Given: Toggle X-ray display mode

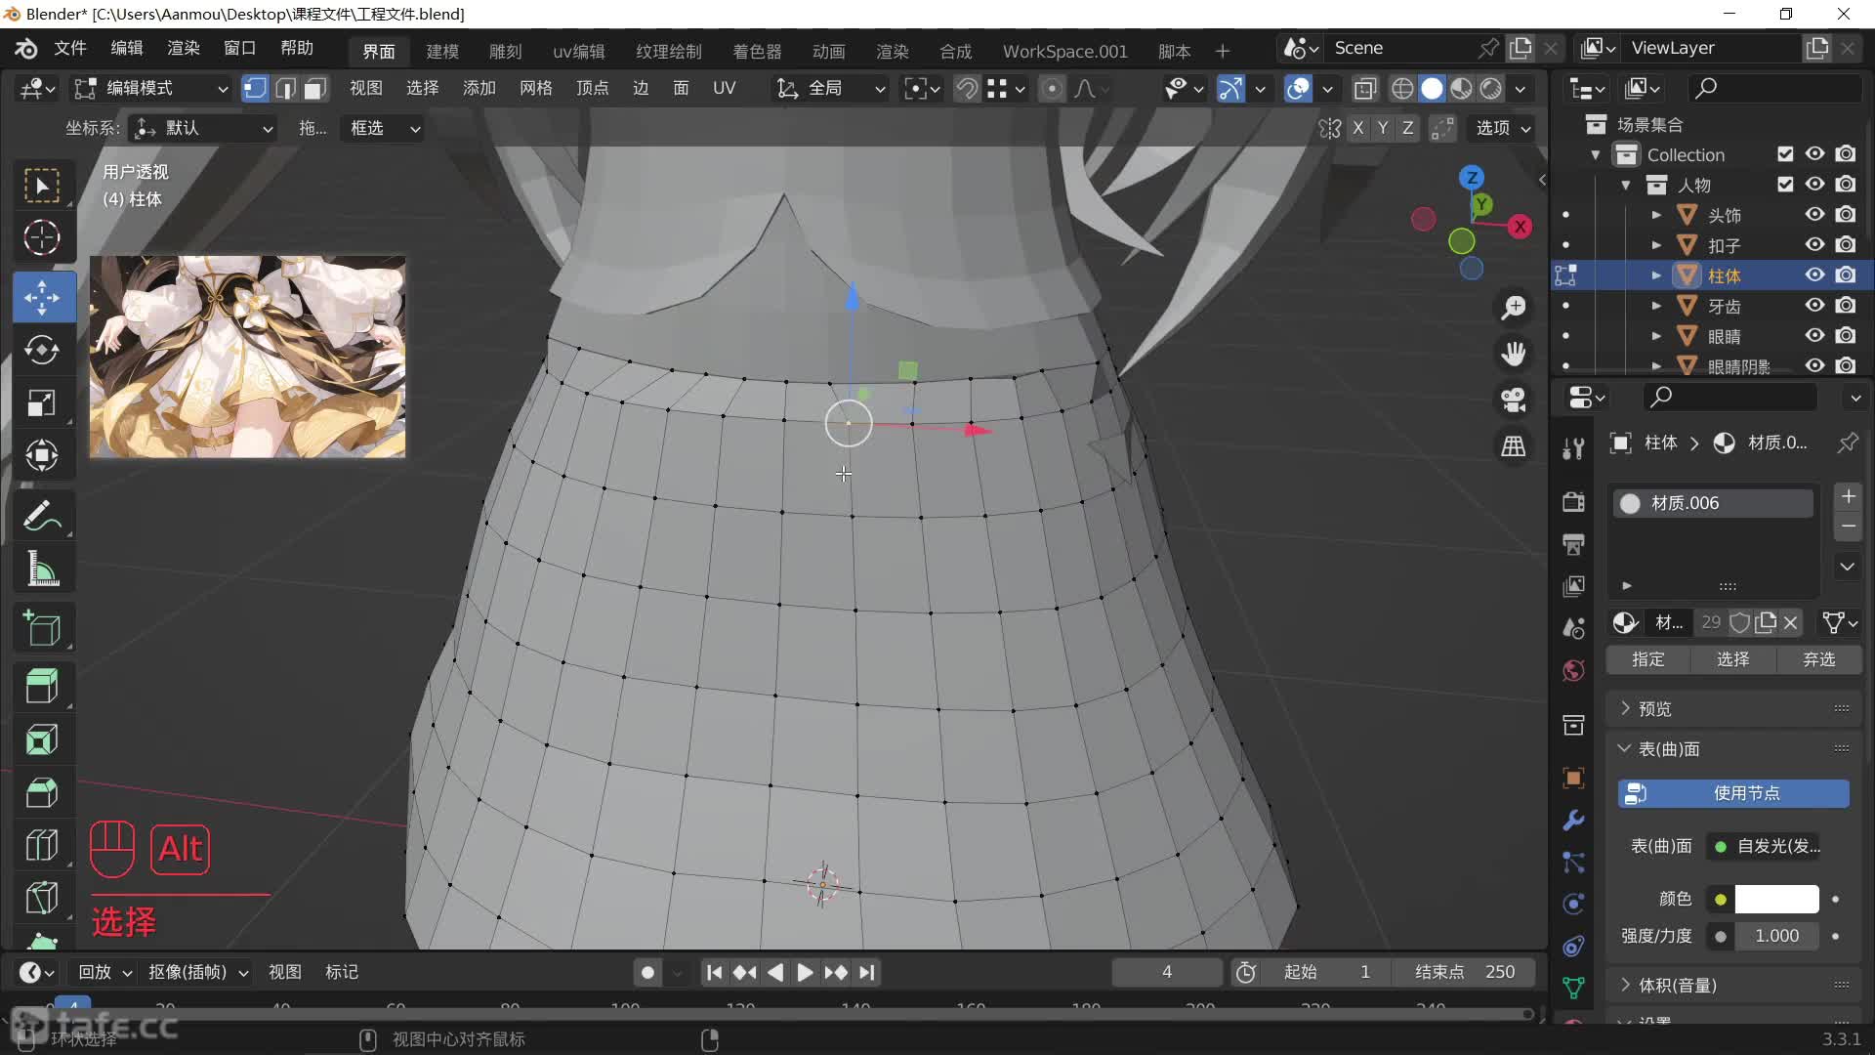Looking at the screenshot, I should pos(1365,89).
